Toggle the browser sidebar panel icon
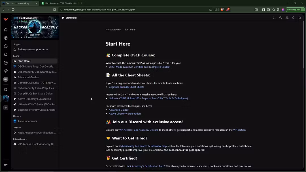The height and width of the screenshot is (172, 306). coord(263,10)
